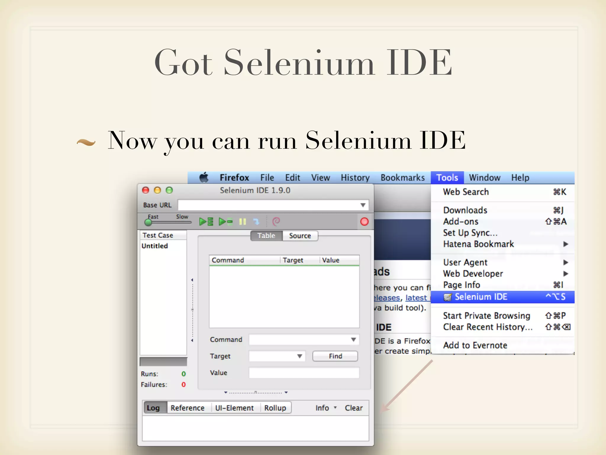Click the Play current test case icon

click(226, 222)
